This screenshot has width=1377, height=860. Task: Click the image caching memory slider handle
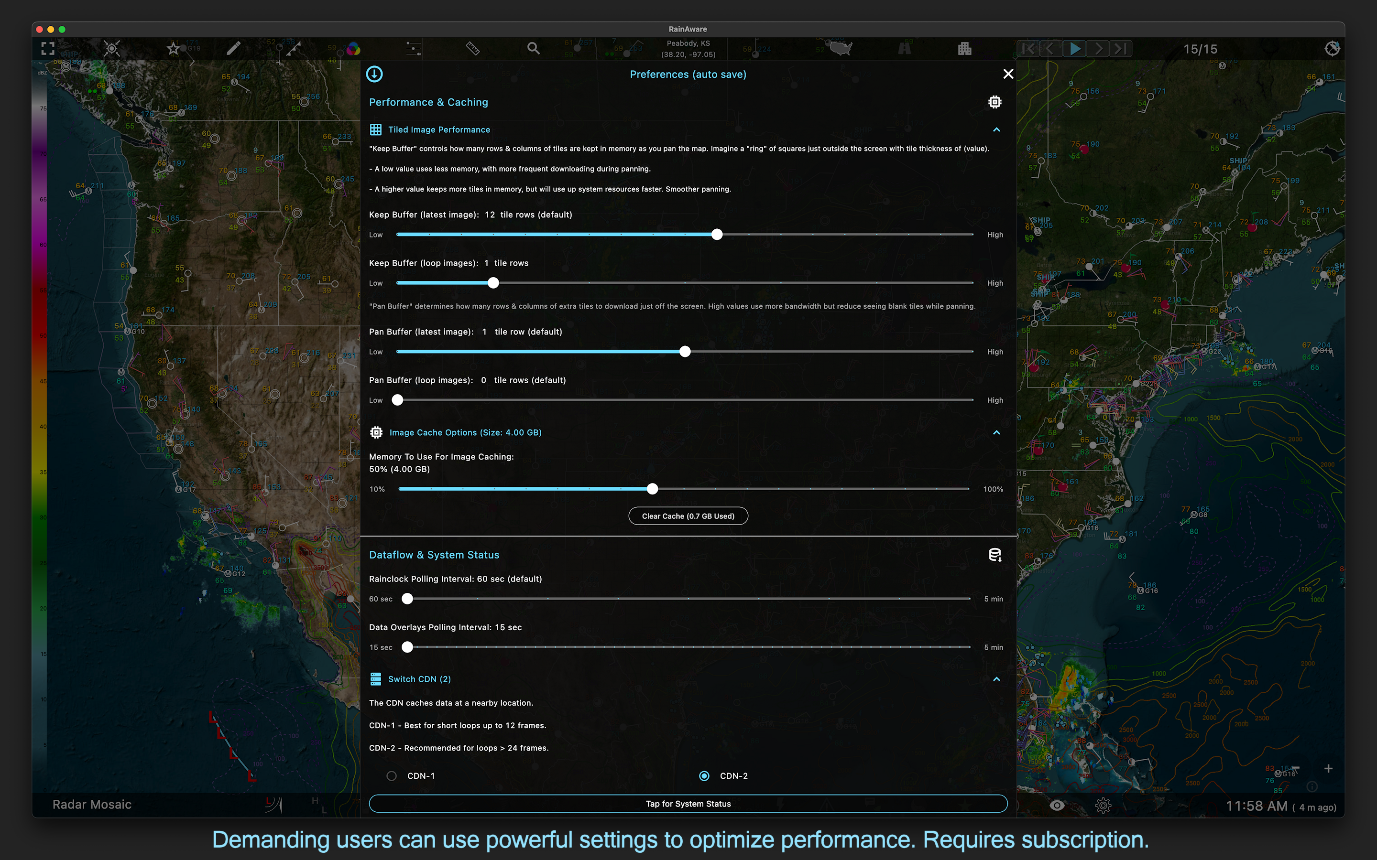tap(653, 489)
